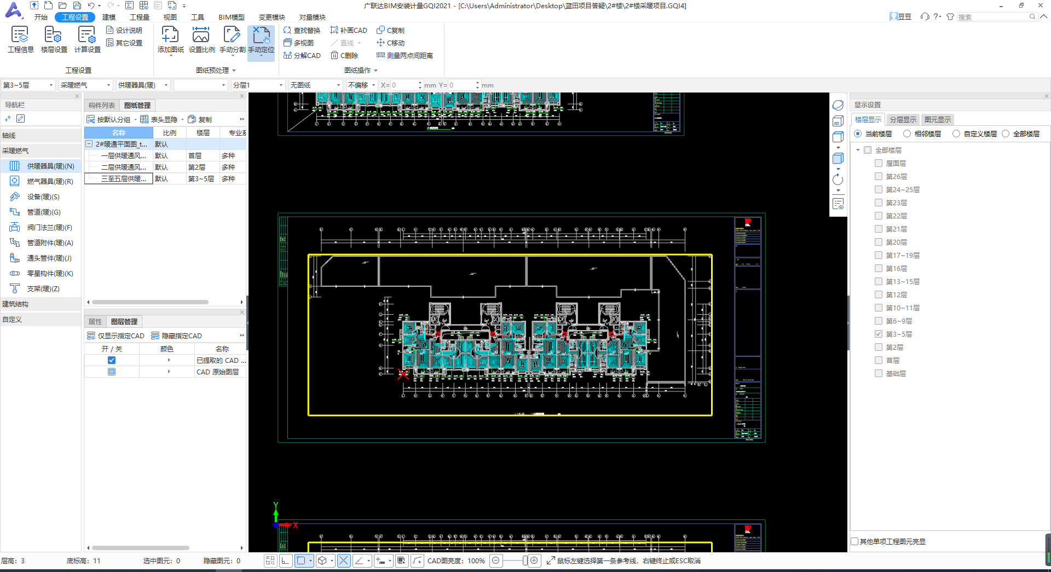Open 其它设置 other settings
Image resolution: width=1051 pixels, height=572 pixels.
point(124,43)
